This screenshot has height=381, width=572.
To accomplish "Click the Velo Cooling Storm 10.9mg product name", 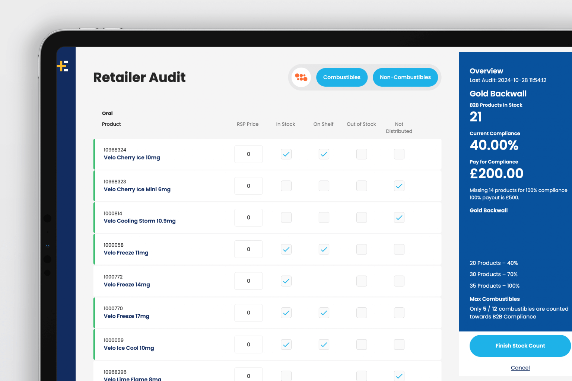I will tap(140, 221).
